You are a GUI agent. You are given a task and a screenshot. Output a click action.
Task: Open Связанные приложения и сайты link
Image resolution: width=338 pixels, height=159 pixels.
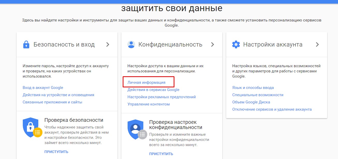point(52,102)
